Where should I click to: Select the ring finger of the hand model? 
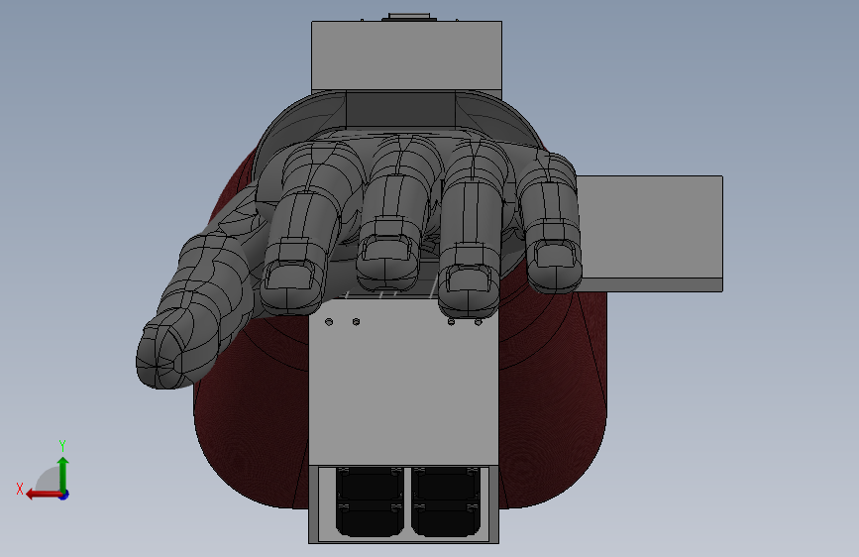point(473,230)
